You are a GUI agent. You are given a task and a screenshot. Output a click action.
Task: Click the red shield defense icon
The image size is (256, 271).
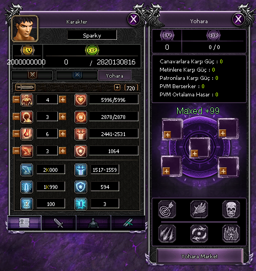point(81,151)
